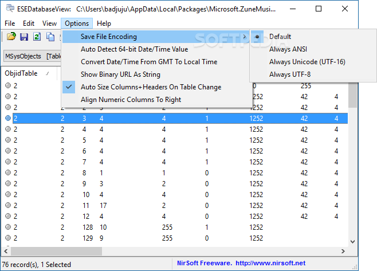The height and width of the screenshot is (271, 377).
Task: Sort by the ObjidTable column header
Action: click(x=22, y=73)
